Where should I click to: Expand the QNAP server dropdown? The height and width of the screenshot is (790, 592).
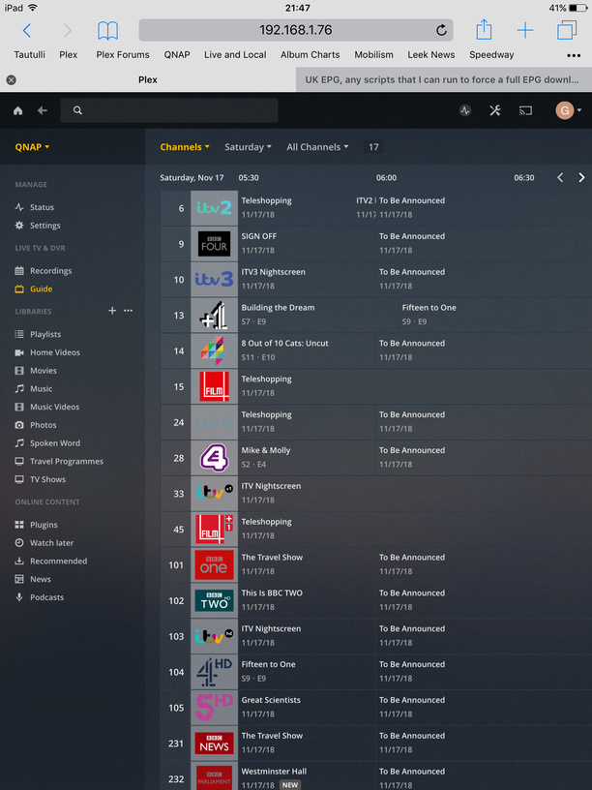(32, 147)
